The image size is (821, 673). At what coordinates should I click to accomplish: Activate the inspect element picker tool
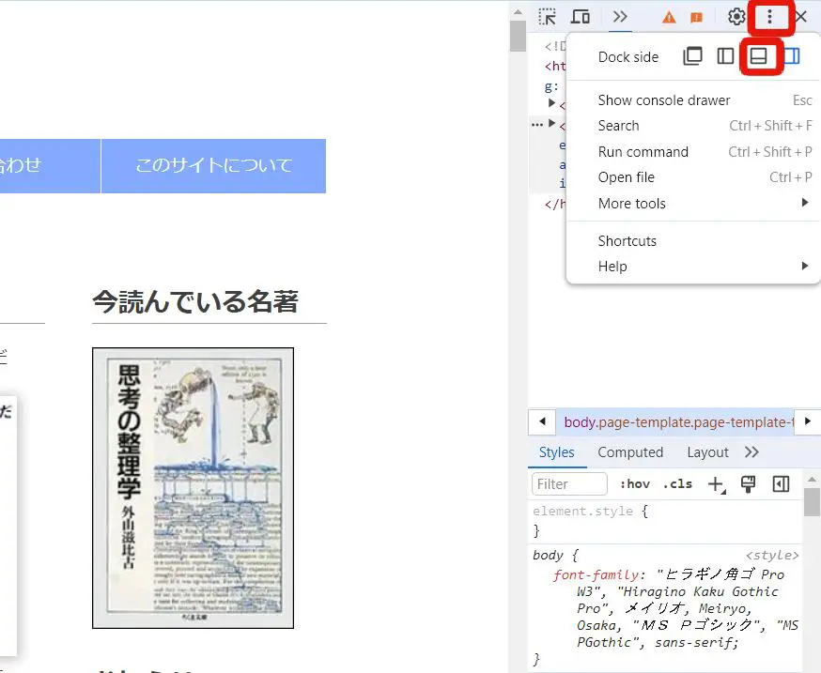[548, 17]
